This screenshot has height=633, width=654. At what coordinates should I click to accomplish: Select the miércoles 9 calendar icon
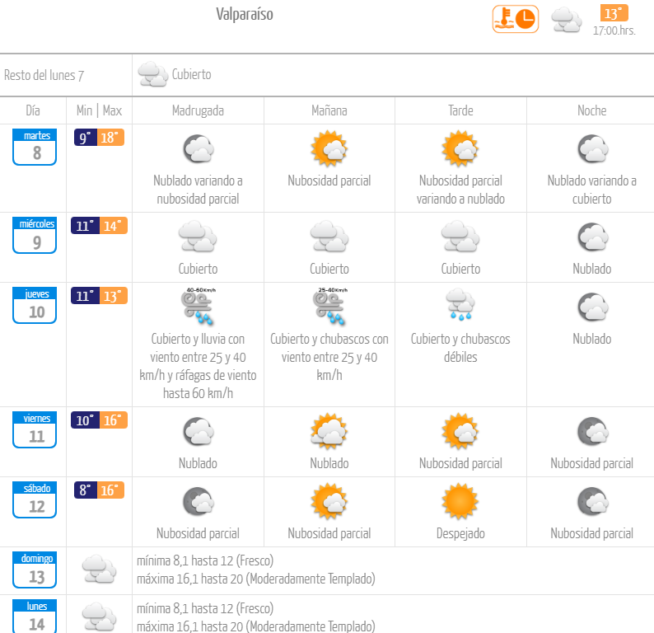35,236
